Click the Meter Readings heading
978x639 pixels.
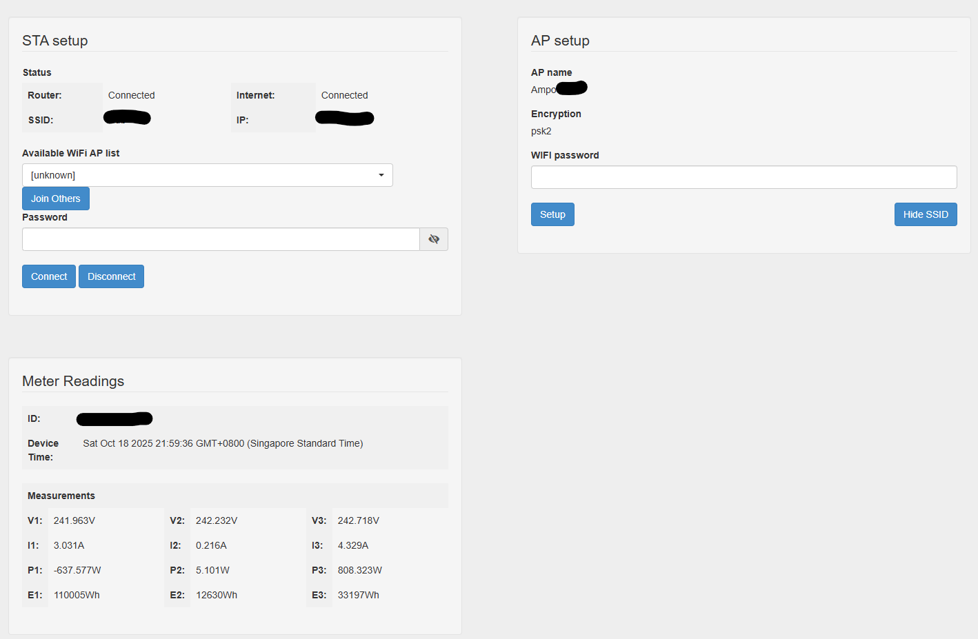73,381
